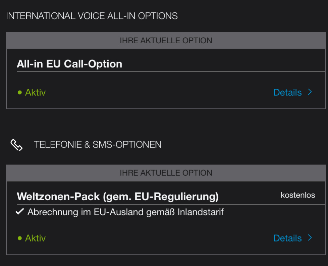Click the first Ihre aktuelle Option header bar

pos(166,41)
